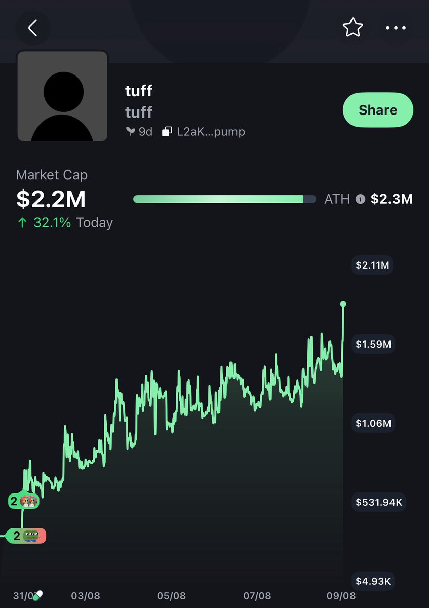The image size is (429, 608).
Task: Tap the 9d token age sprout icon
Action: coord(130,132)
